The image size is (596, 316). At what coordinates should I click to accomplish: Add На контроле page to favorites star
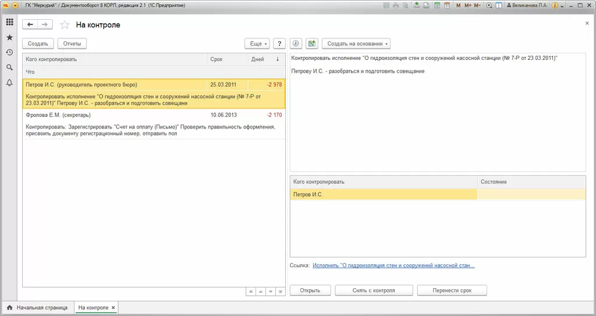click(x=65, y=25)
